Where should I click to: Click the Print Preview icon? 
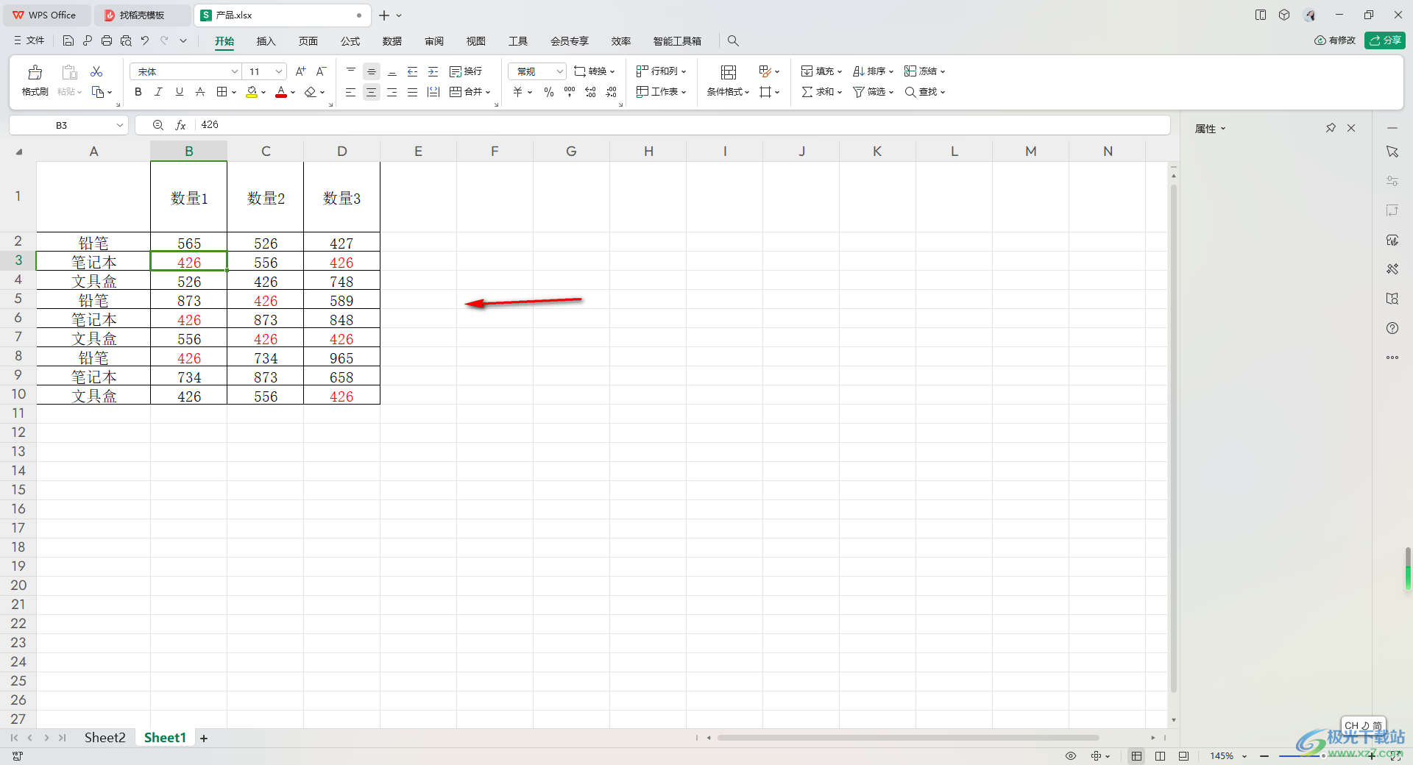coord(126,41)
